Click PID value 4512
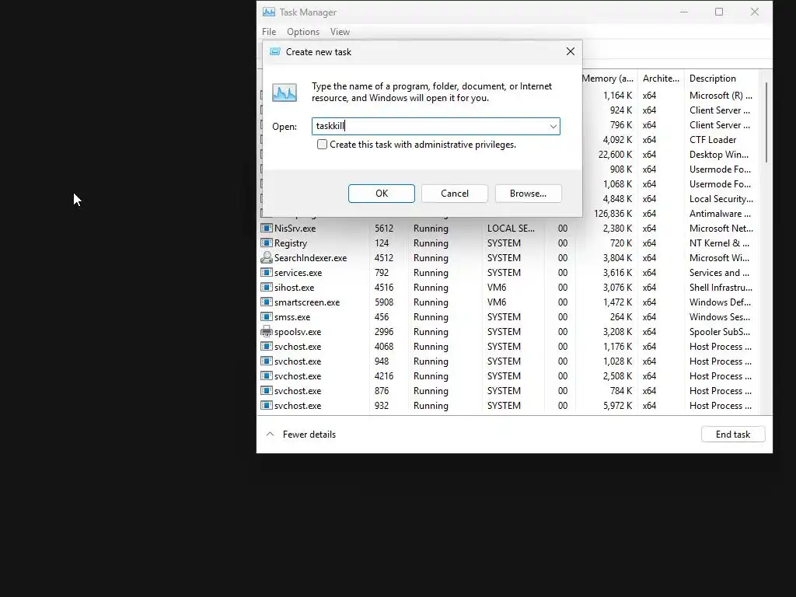Viewport: 796px width, 597px height. (384, 258)
